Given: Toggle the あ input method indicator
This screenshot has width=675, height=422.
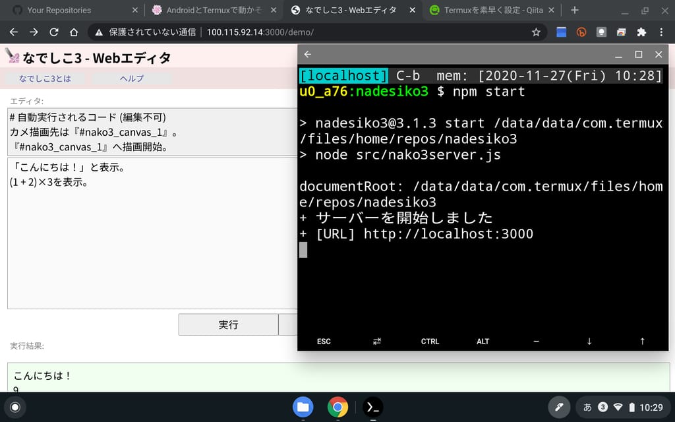Looking at the screenshot, I should [x=586, y=407].
